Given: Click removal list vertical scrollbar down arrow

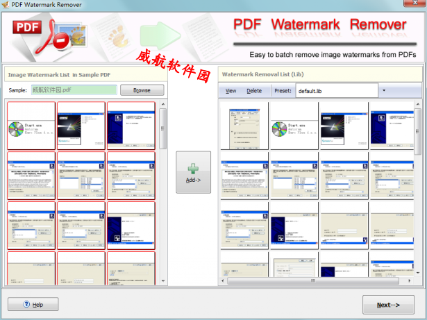Looking at the screenshot, I should [x=418, y=273].
